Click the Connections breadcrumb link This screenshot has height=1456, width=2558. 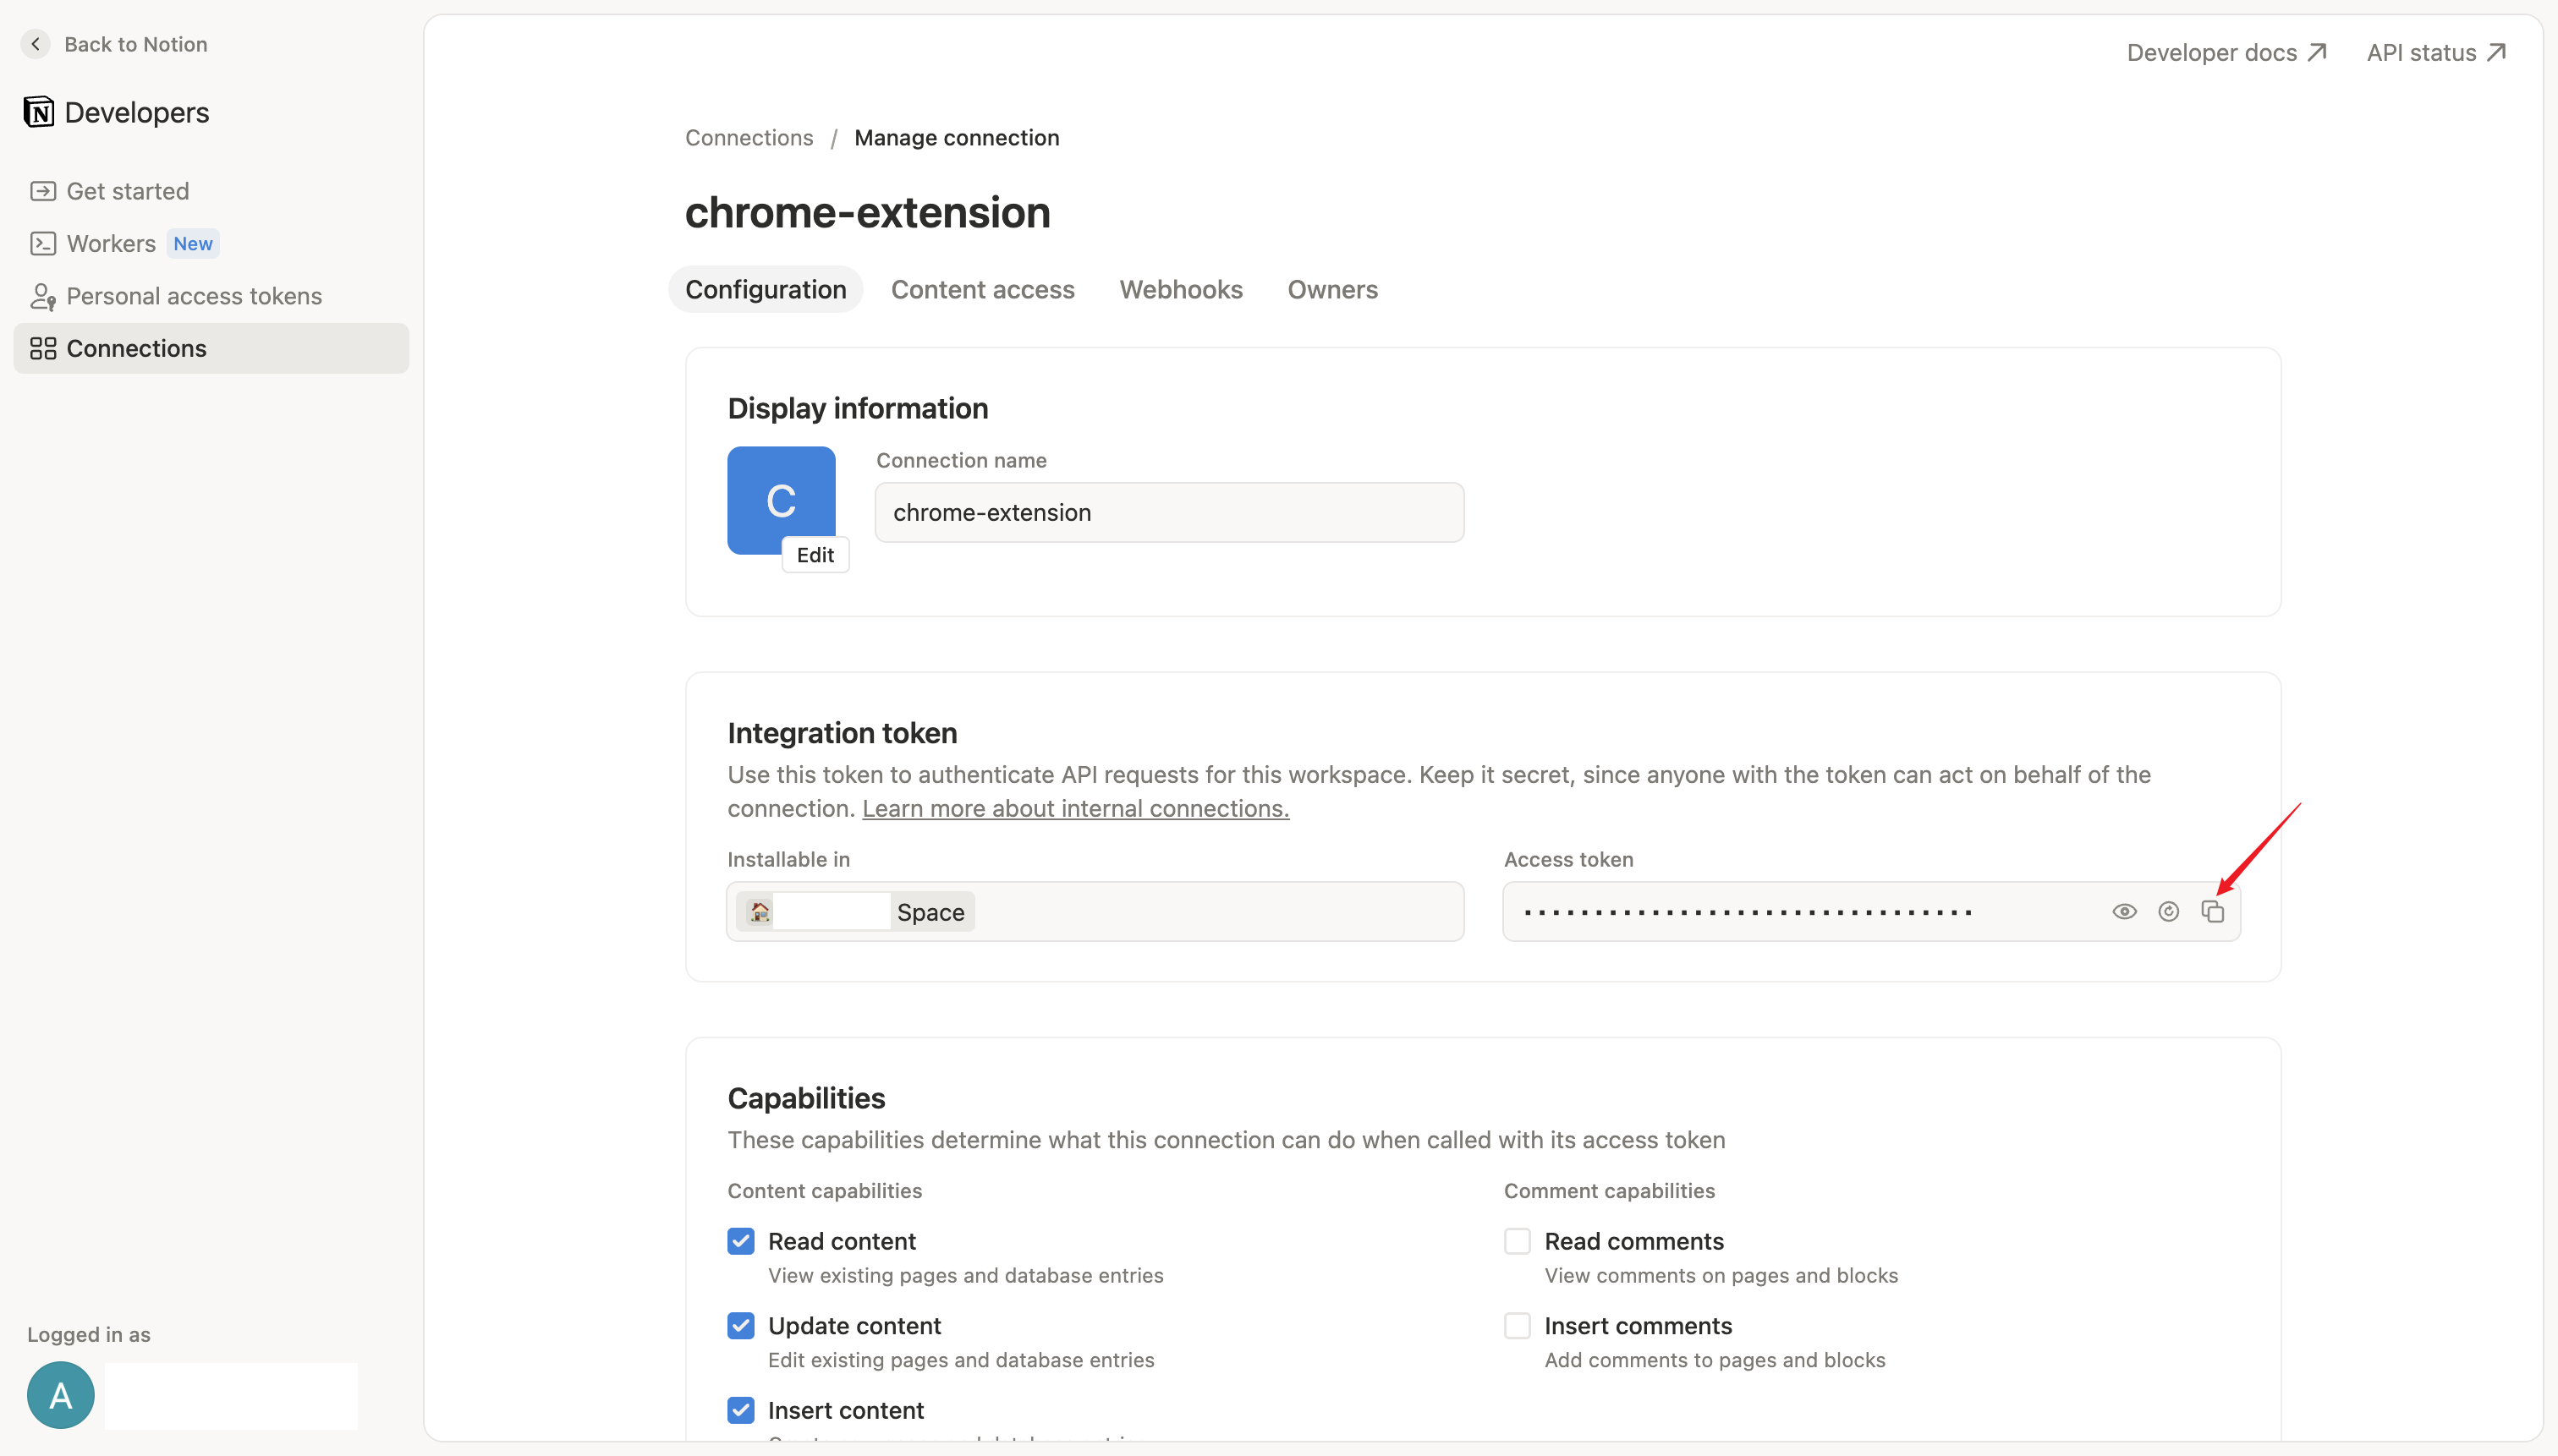click(749, 137)
